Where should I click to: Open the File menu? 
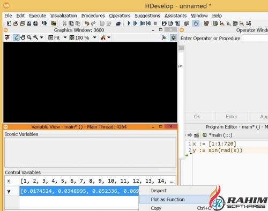[x=8, y=16]
